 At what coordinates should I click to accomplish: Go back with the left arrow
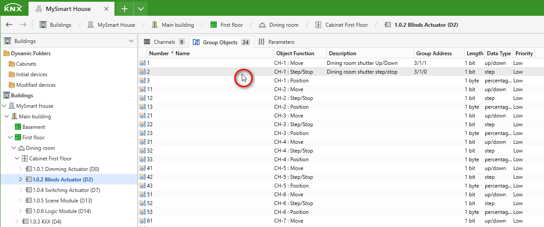tap(9, 25)
